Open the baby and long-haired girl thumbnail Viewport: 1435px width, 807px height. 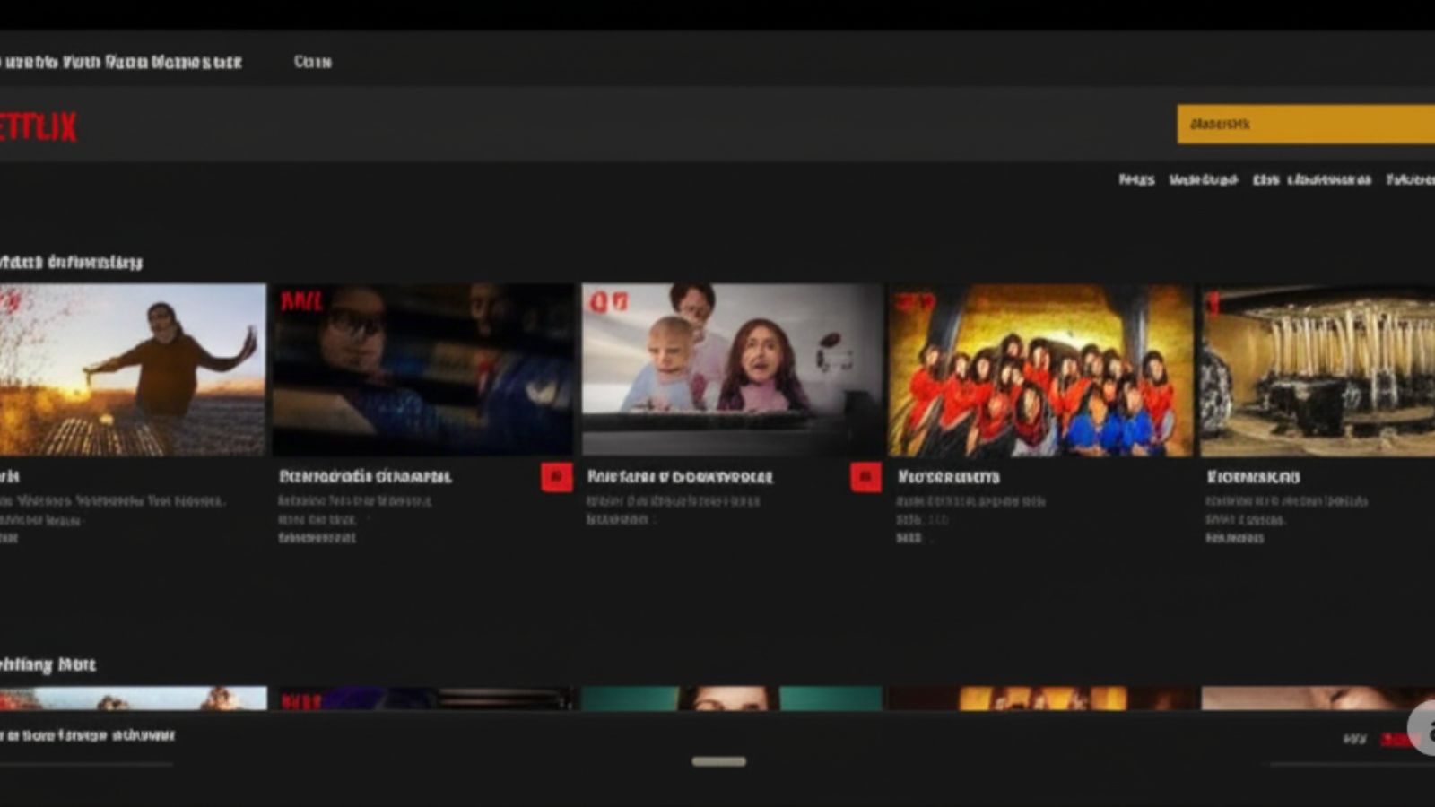(731, 369)
